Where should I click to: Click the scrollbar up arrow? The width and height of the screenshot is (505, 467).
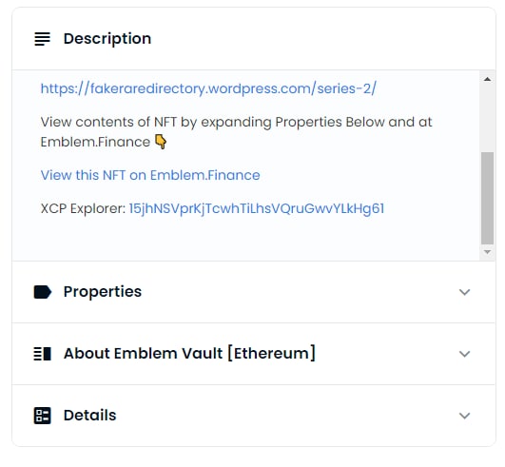pyautogui.click(x=487, y=79)
